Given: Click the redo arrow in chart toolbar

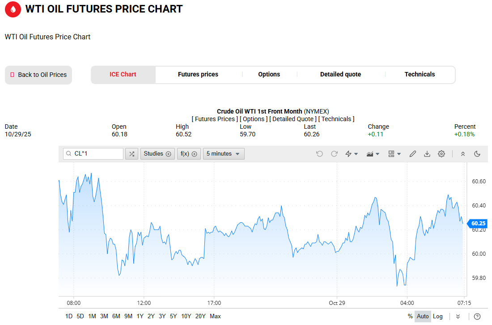Looking at the screenshot, I should pyautogui.click(x=334, y=154).
